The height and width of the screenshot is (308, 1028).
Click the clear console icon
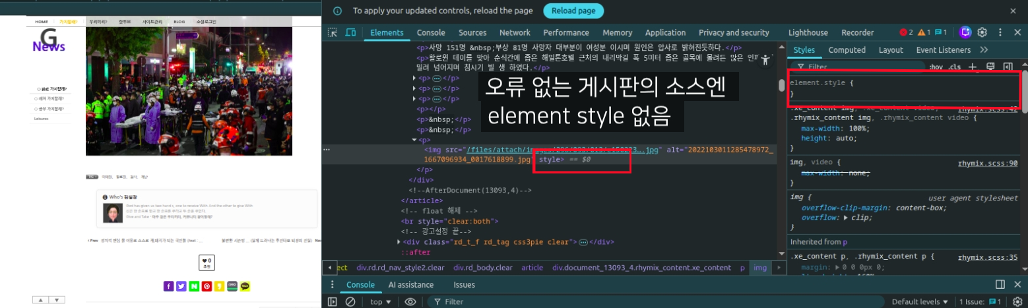(350, 301)
